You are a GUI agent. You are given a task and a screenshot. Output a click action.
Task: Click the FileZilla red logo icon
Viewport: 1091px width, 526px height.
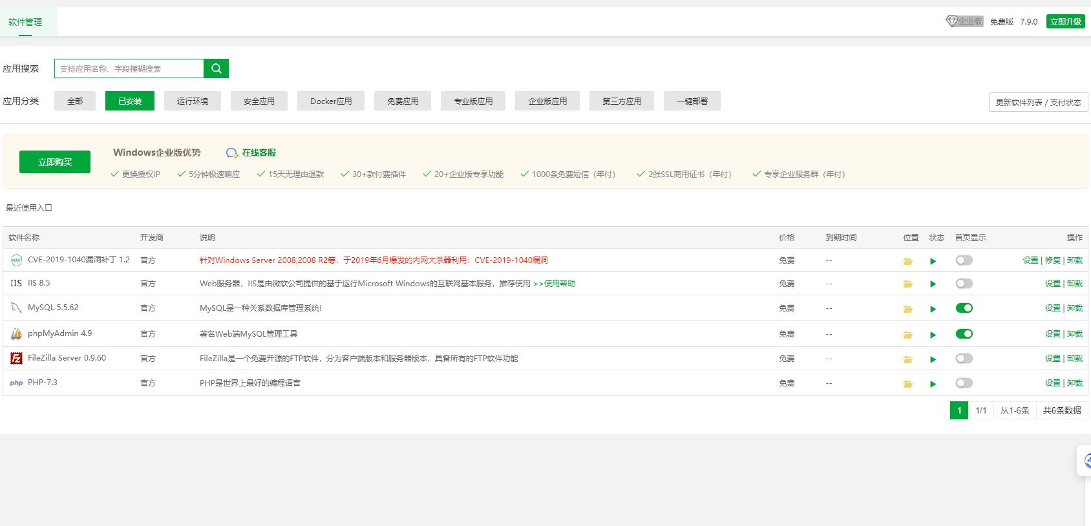tap(16, 358)
